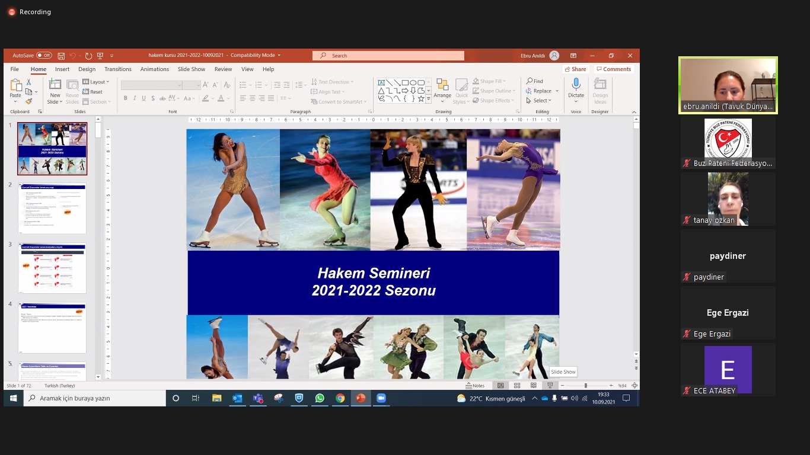Click the Share button
This screenshot has width=810, height=455.
click(575, 69)
